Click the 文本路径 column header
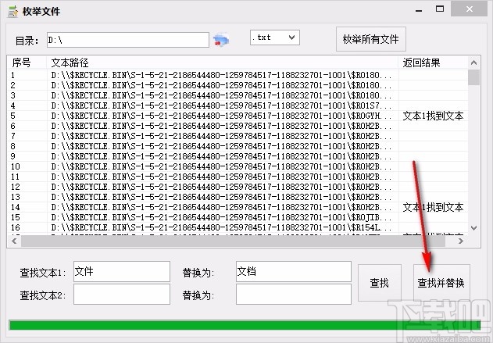 223,63
